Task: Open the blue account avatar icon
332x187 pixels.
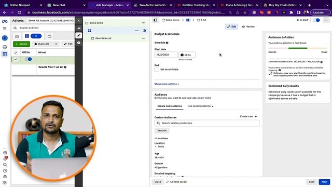Action: tap(5, 38)
